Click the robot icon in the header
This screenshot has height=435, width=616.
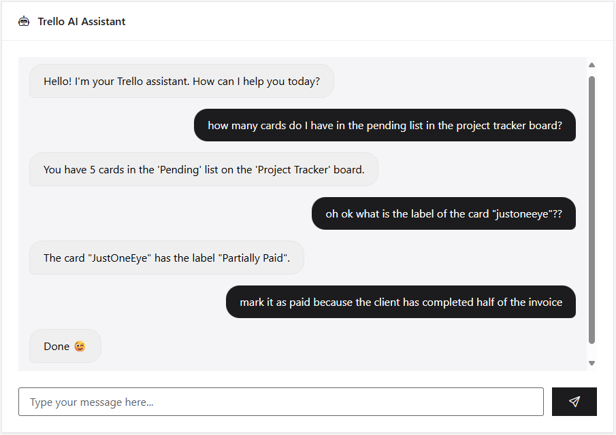tap(25, 21)
